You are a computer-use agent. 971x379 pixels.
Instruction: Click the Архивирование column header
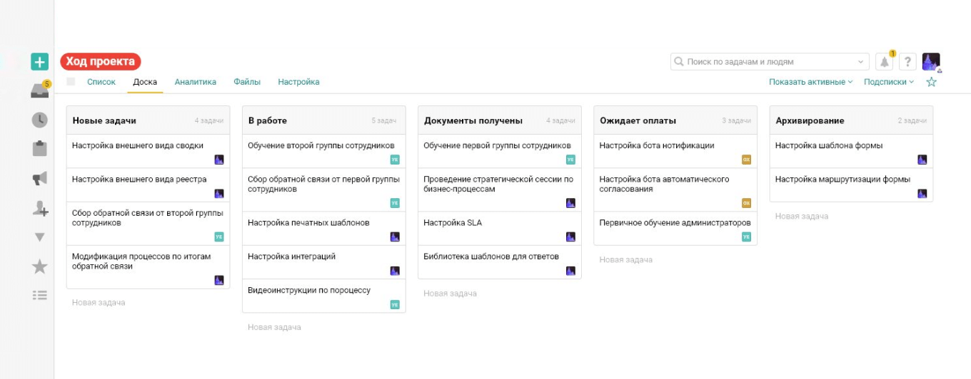[x=851, y=120]
